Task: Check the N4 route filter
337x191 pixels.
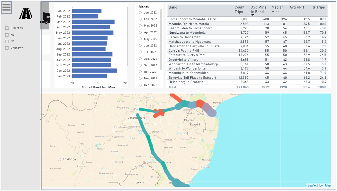Action: (x=7, y=41)
